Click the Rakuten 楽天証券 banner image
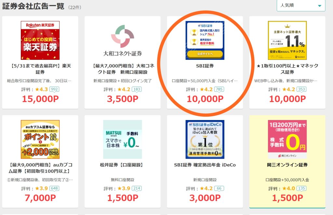This screenshot has width=333, height=215. [40, 40]
